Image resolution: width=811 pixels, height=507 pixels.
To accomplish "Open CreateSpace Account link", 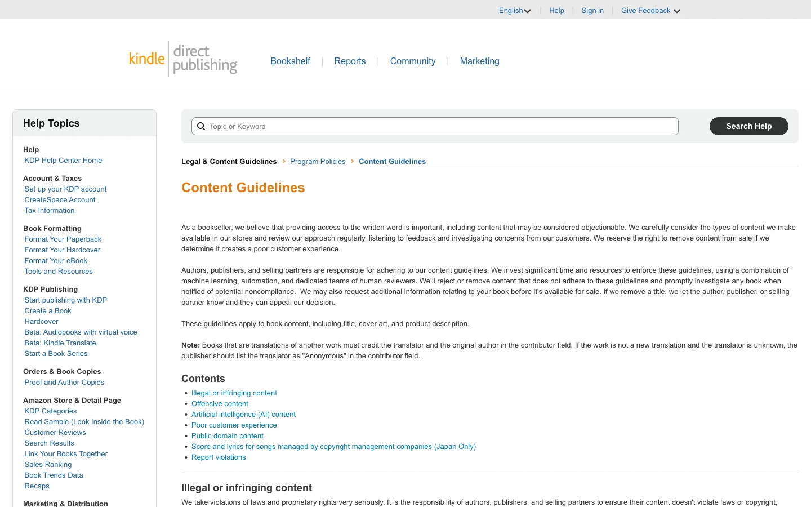I will click(x=60, y=200).
